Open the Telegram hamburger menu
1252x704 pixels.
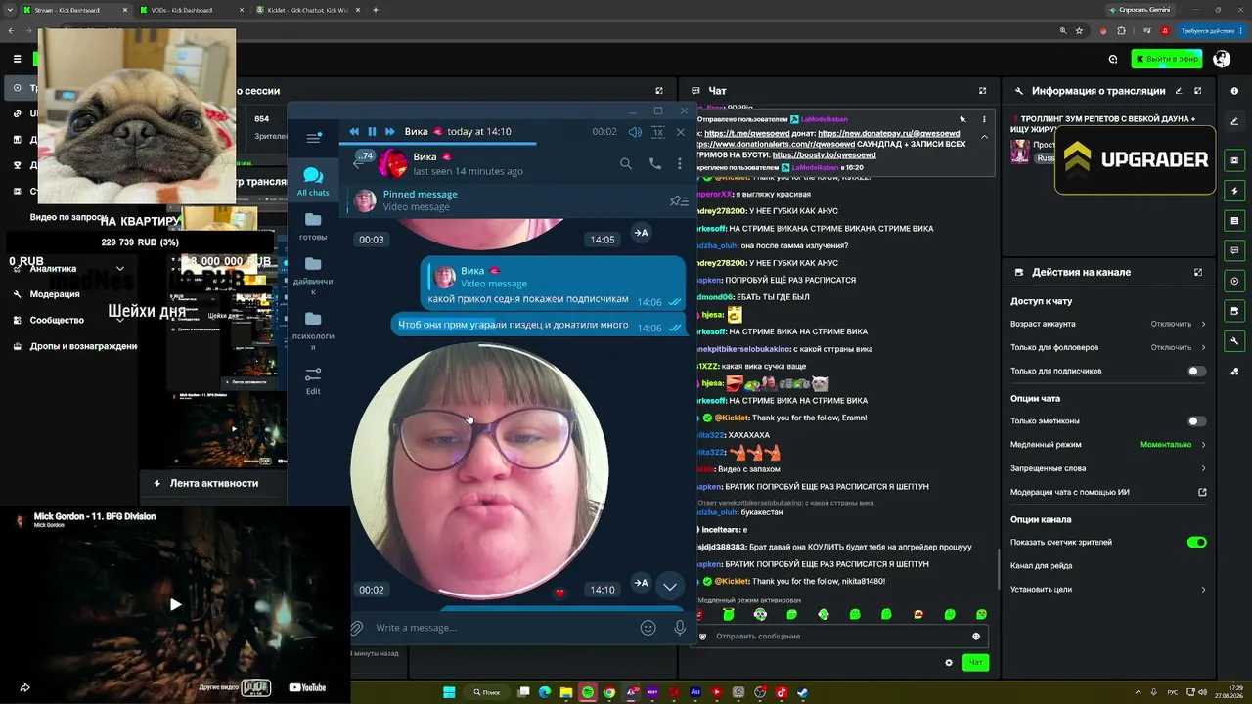(x=313, y=138)
